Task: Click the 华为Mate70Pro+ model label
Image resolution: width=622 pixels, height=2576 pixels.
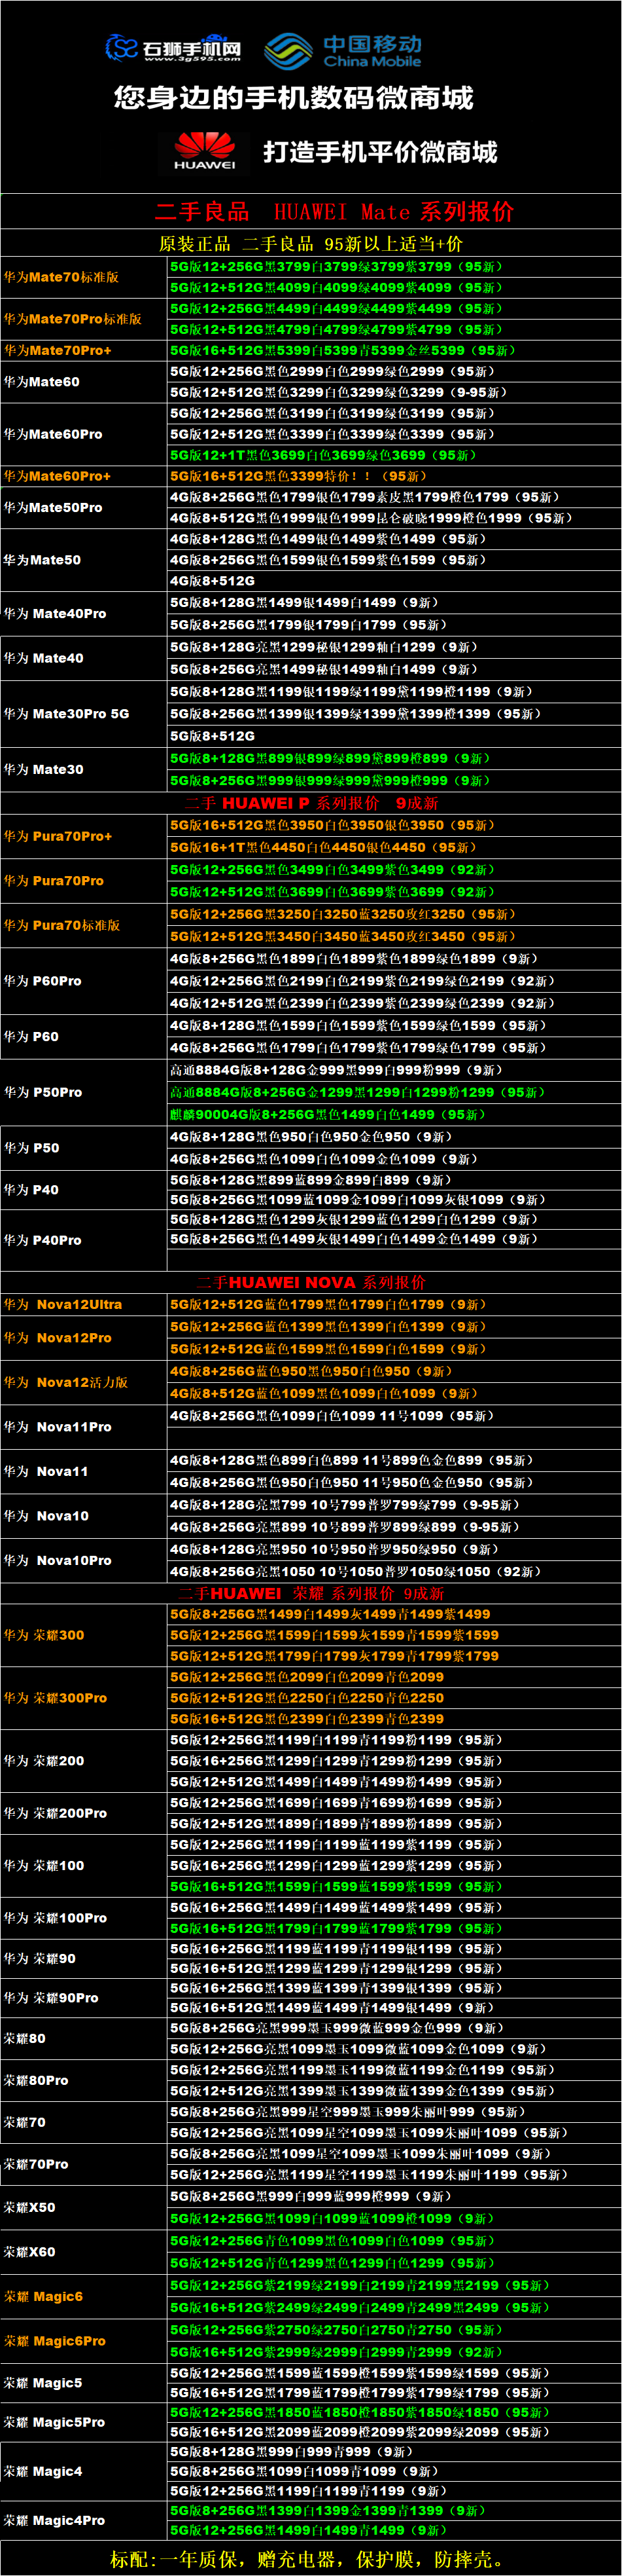Action: tap(58, 350)
